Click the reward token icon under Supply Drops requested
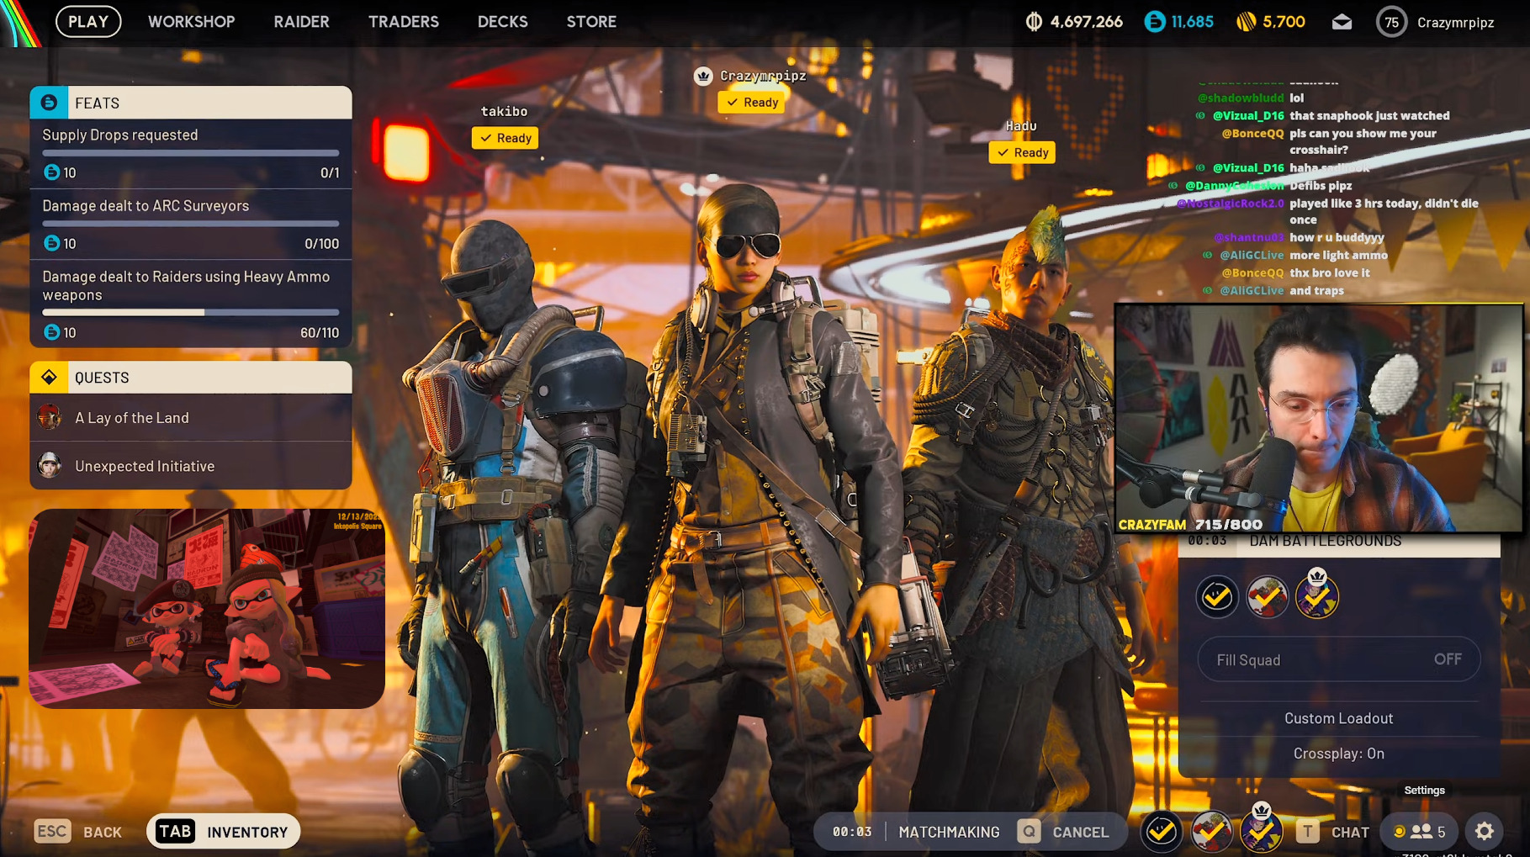Screen dimensions: 1530x857 click(x=52, y=172)
